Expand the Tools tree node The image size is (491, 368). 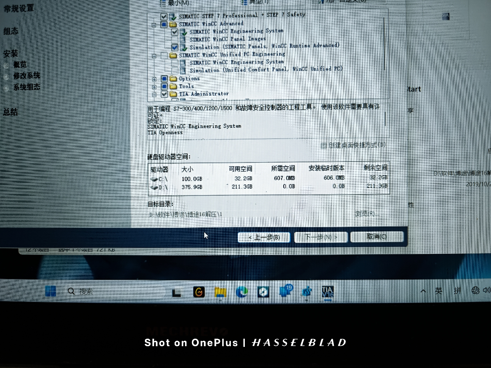(154, 87)
